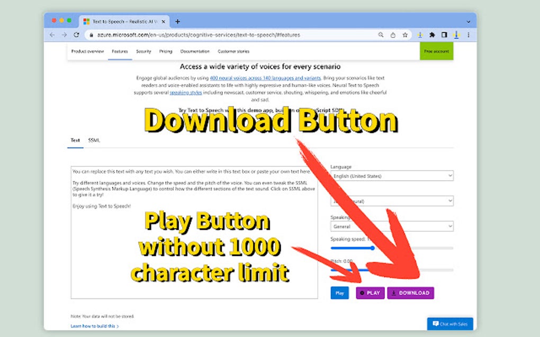Open the Language dropdown English (United States)
Image resolution: width=540 pixels, height=337 pixels.
pos(392,176)
